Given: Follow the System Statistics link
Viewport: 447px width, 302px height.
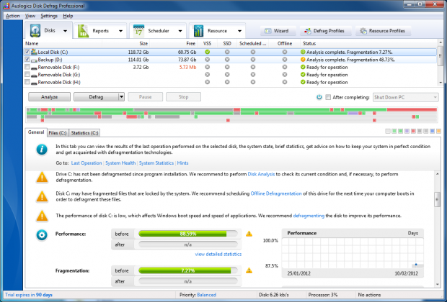Looking at the screenshot, I should click(156, 163).
